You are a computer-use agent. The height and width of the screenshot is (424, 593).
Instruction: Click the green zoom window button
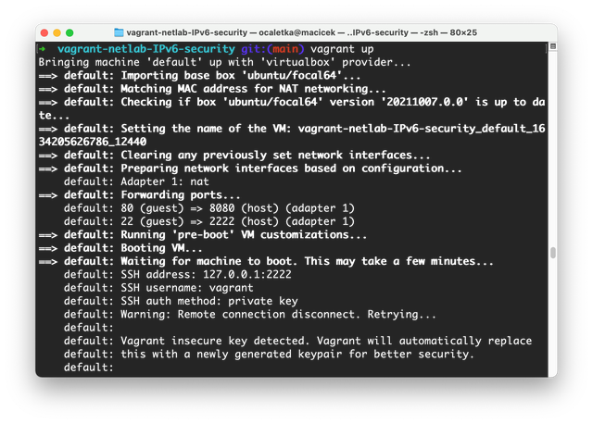tap(69, 33)
